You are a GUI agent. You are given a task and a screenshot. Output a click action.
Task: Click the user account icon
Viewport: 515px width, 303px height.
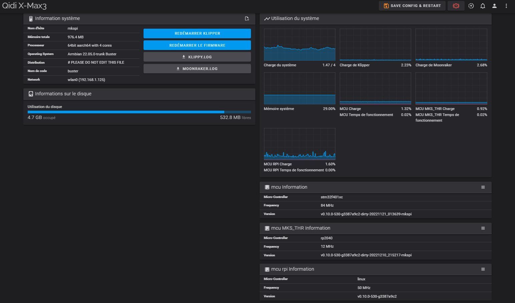click(x=494, y=6)
